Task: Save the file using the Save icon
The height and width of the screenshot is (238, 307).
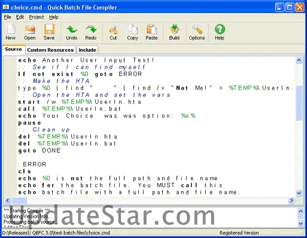Action: (x=49, y=33)
